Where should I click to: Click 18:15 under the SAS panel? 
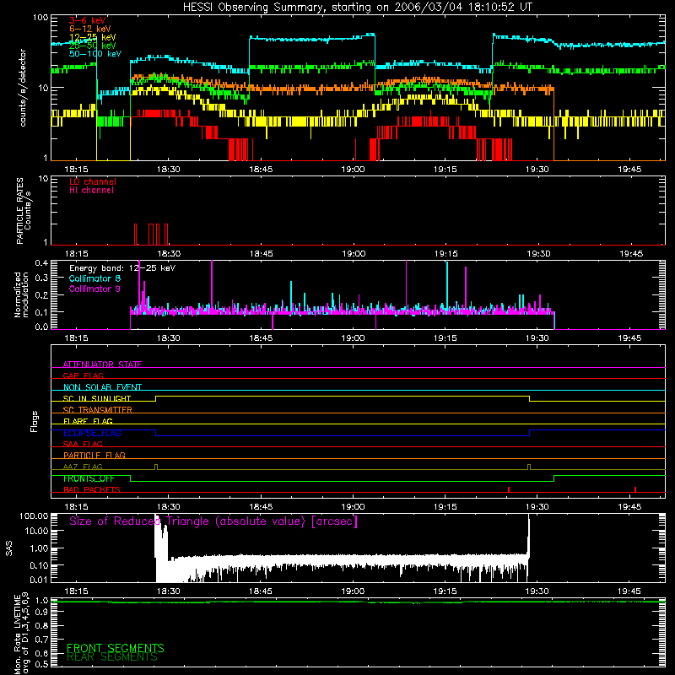tap(76, 591)
